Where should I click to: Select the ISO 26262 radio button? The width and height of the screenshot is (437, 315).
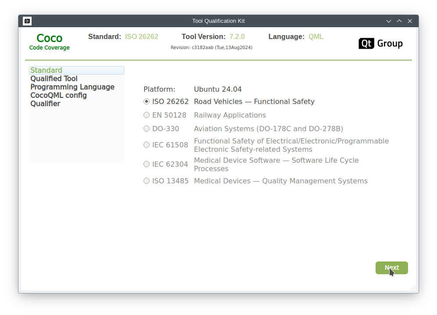click(147, 101)
